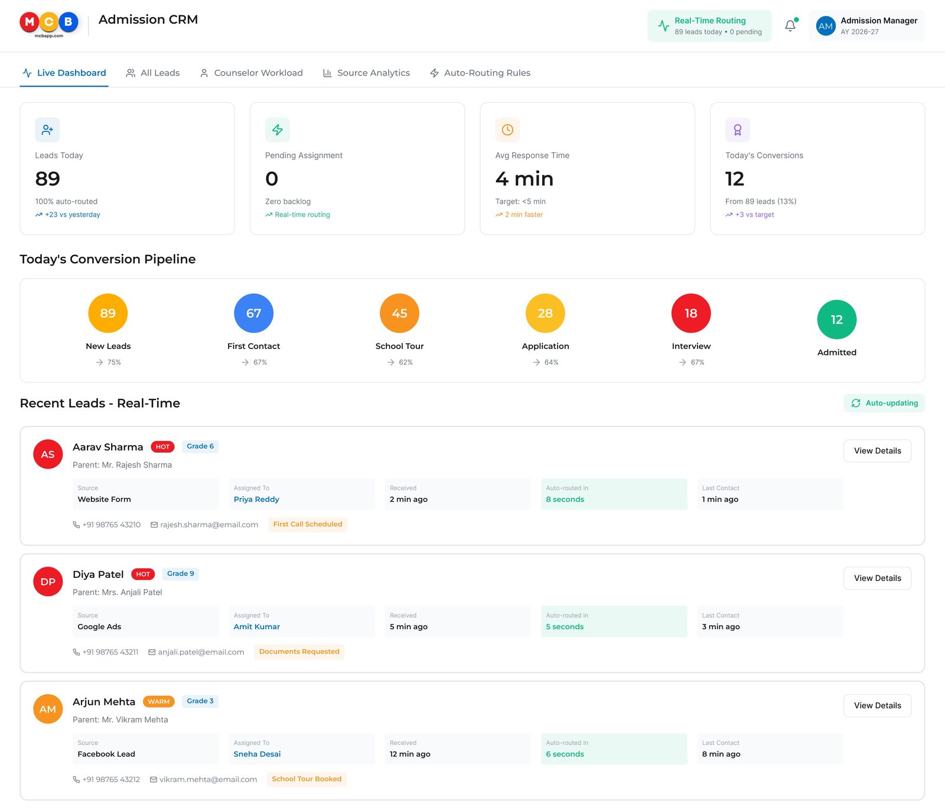Click the rajesh.sharma@email.com address

click(209, 525)
